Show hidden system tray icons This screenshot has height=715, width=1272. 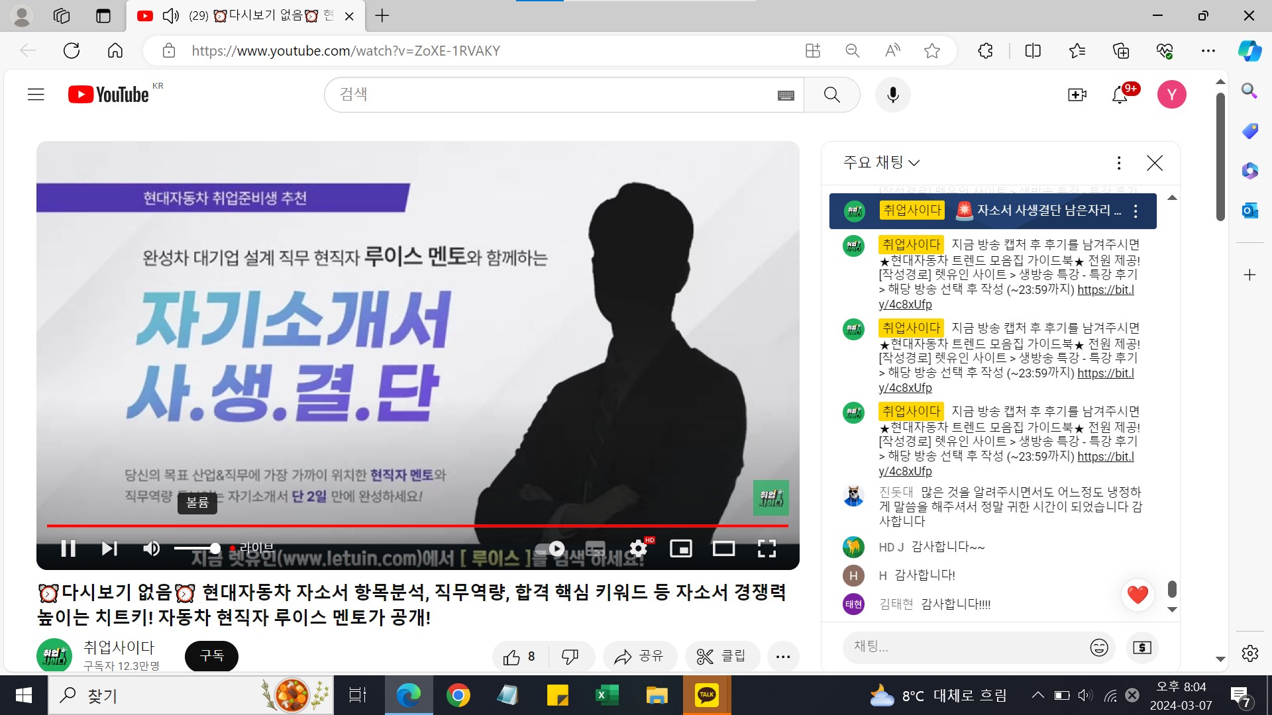point(1038,695)
